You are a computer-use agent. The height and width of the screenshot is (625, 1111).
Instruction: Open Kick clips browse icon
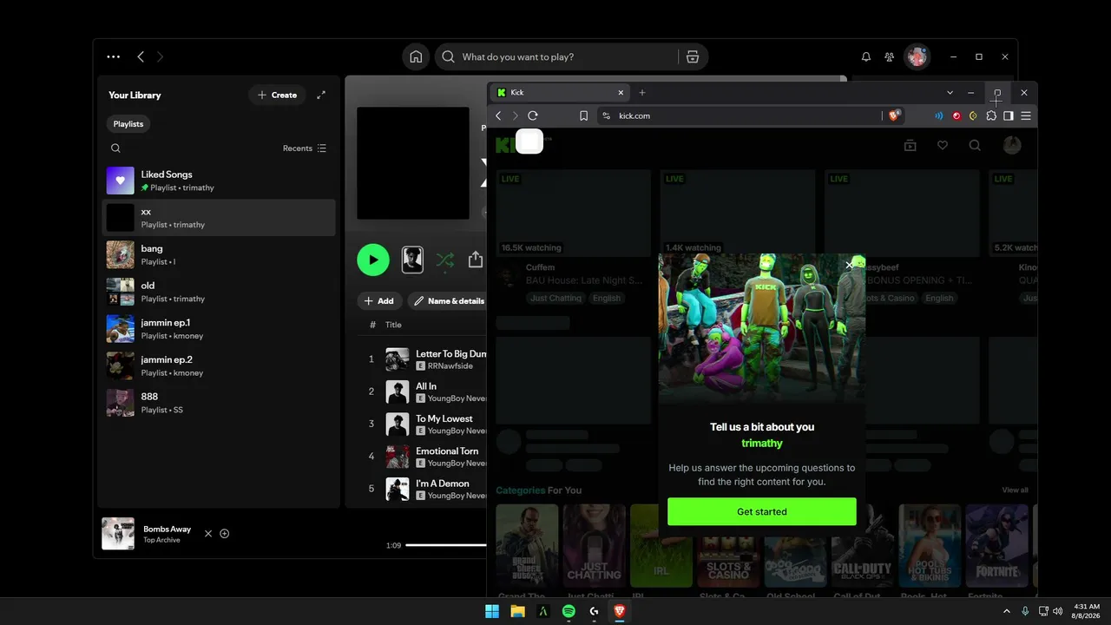pyautogui.click(x=910, y=146)
